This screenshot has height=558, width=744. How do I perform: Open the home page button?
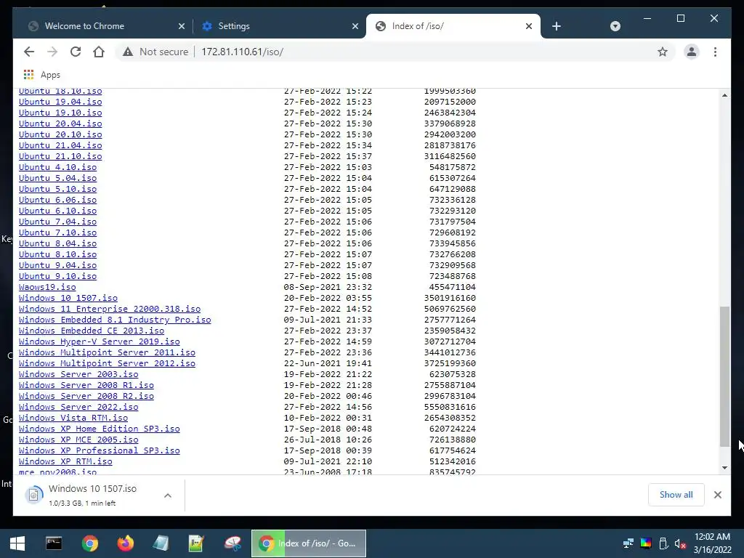[99, 52]
